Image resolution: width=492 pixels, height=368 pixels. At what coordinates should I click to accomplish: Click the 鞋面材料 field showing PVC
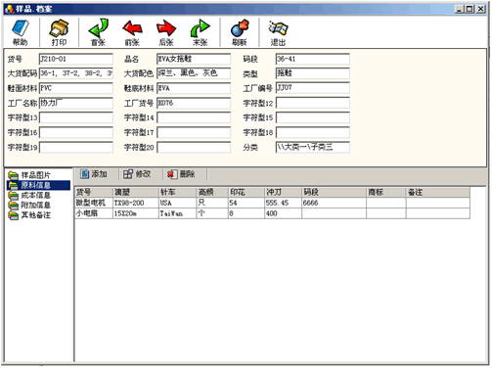76,88
